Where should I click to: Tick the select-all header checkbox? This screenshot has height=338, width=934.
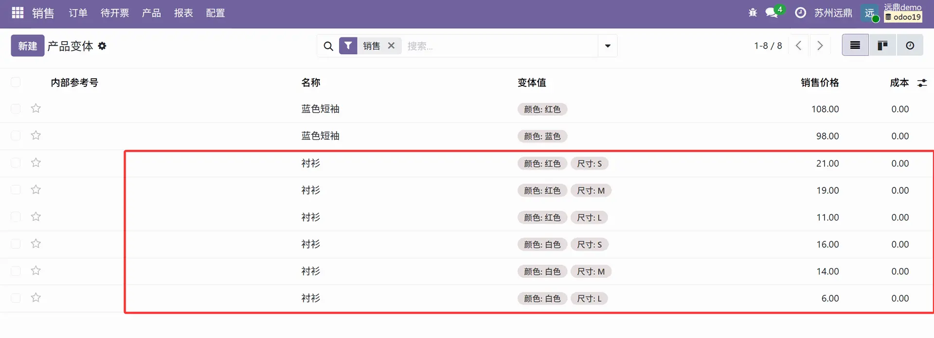(x=16, y=83)
